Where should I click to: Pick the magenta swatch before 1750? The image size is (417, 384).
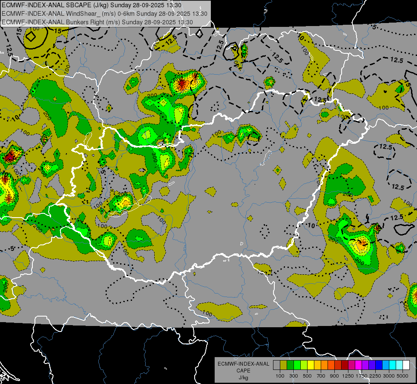click(359, 365)
